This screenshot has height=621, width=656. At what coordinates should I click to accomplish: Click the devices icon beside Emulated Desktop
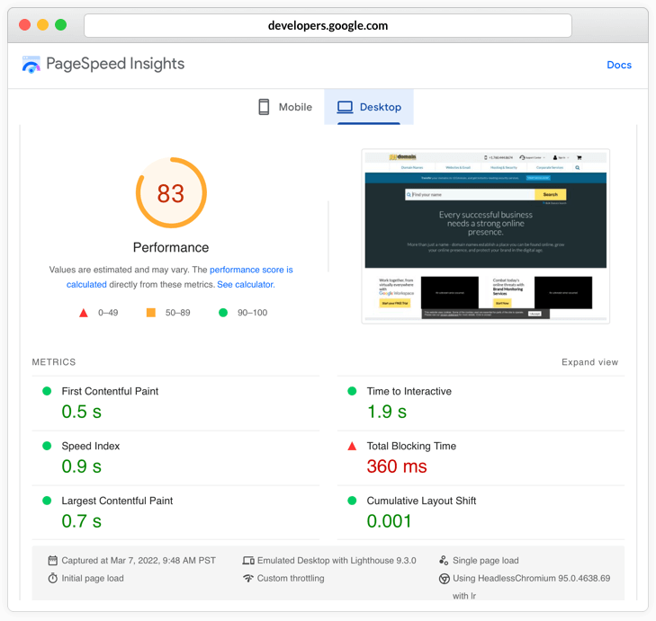[x=248, y=561]
